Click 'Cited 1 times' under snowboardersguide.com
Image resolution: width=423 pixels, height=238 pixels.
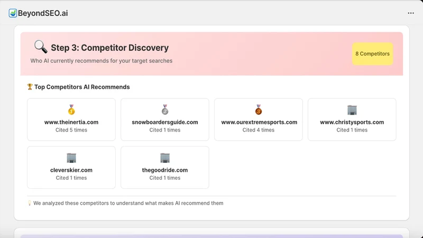click(165, 130)
